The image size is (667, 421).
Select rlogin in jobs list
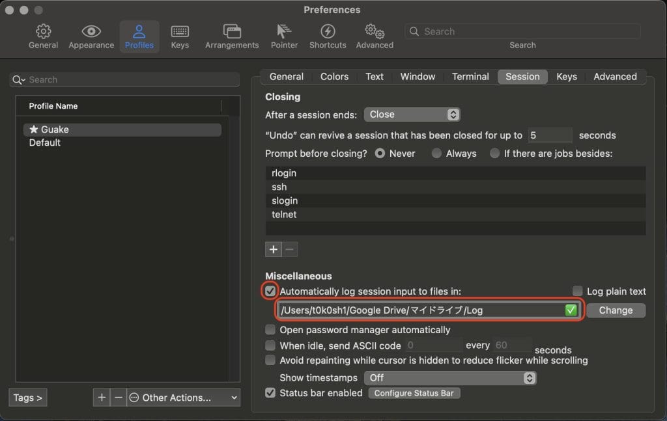[x=455, y=173]
